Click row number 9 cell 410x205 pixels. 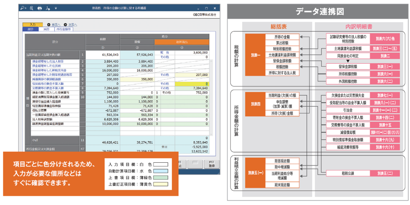point(82,93)
